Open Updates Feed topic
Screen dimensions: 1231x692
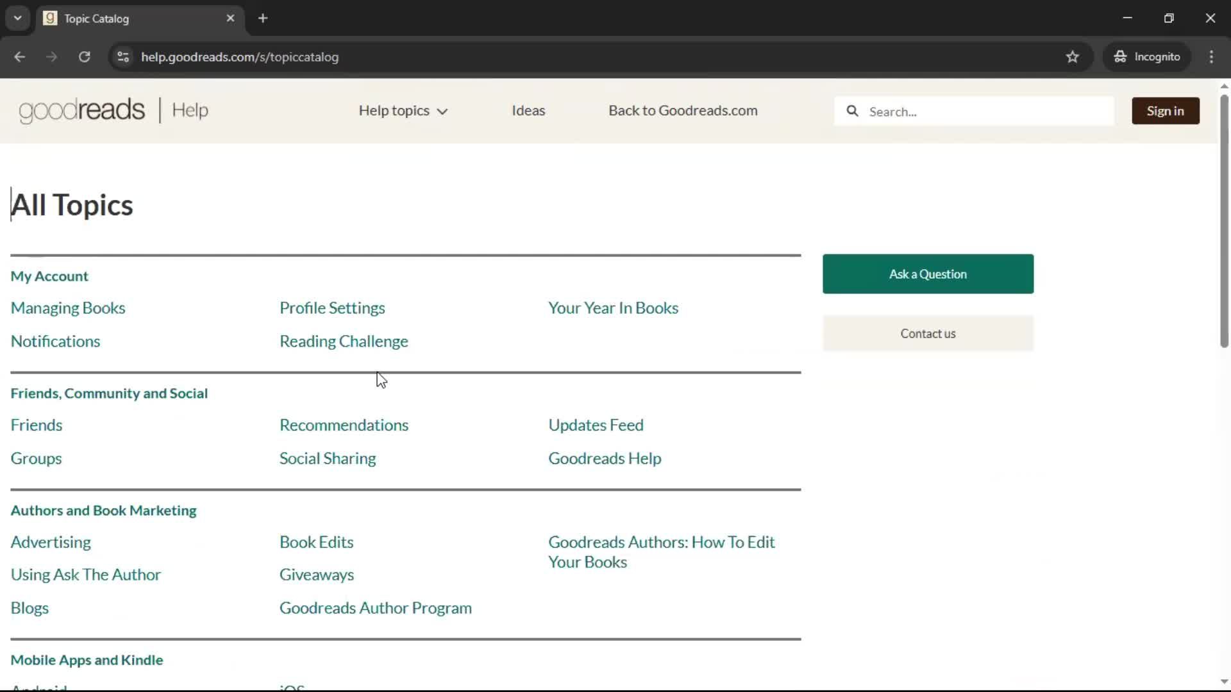(596, 425)
